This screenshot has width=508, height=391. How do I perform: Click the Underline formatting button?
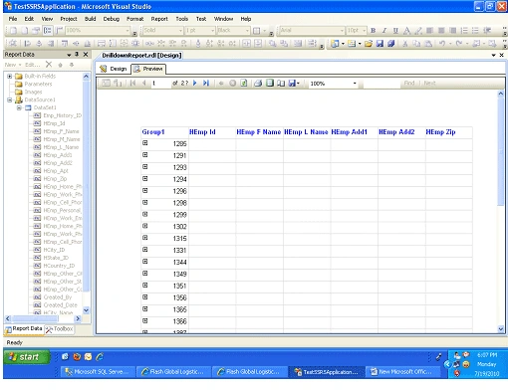395,31
